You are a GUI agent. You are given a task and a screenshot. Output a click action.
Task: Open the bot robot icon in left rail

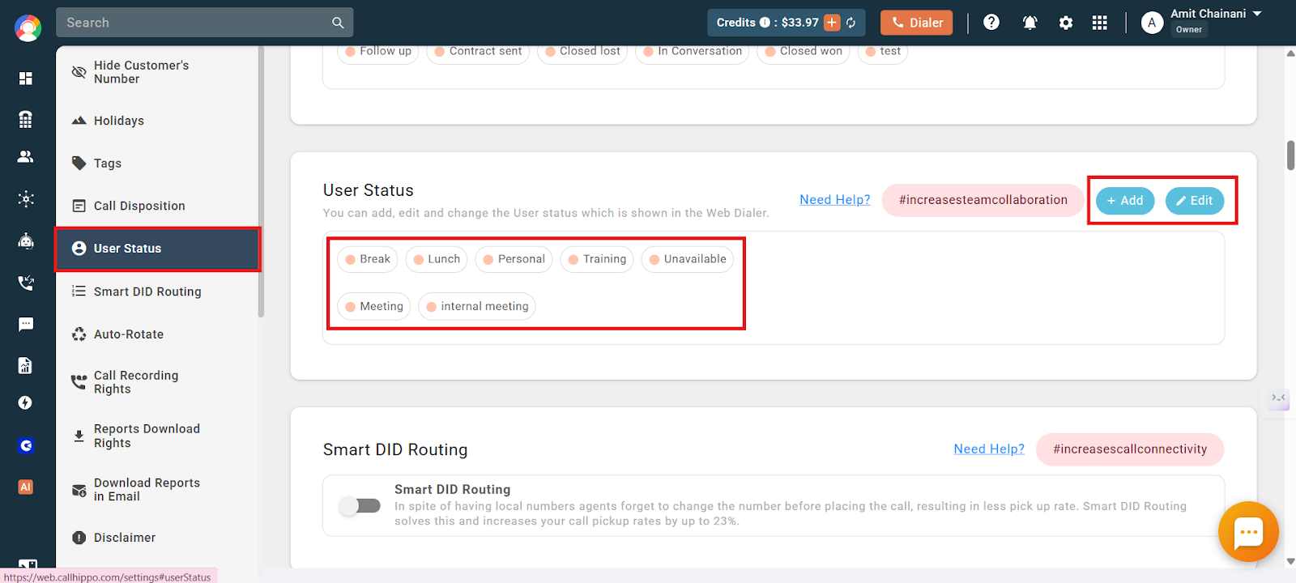point(26,240)
